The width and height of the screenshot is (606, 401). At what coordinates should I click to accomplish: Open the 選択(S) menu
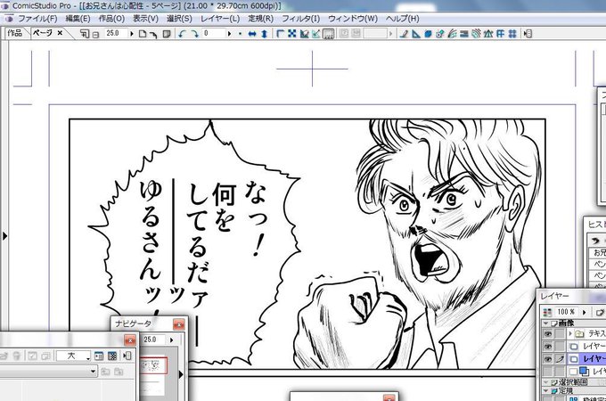[179, 19]
